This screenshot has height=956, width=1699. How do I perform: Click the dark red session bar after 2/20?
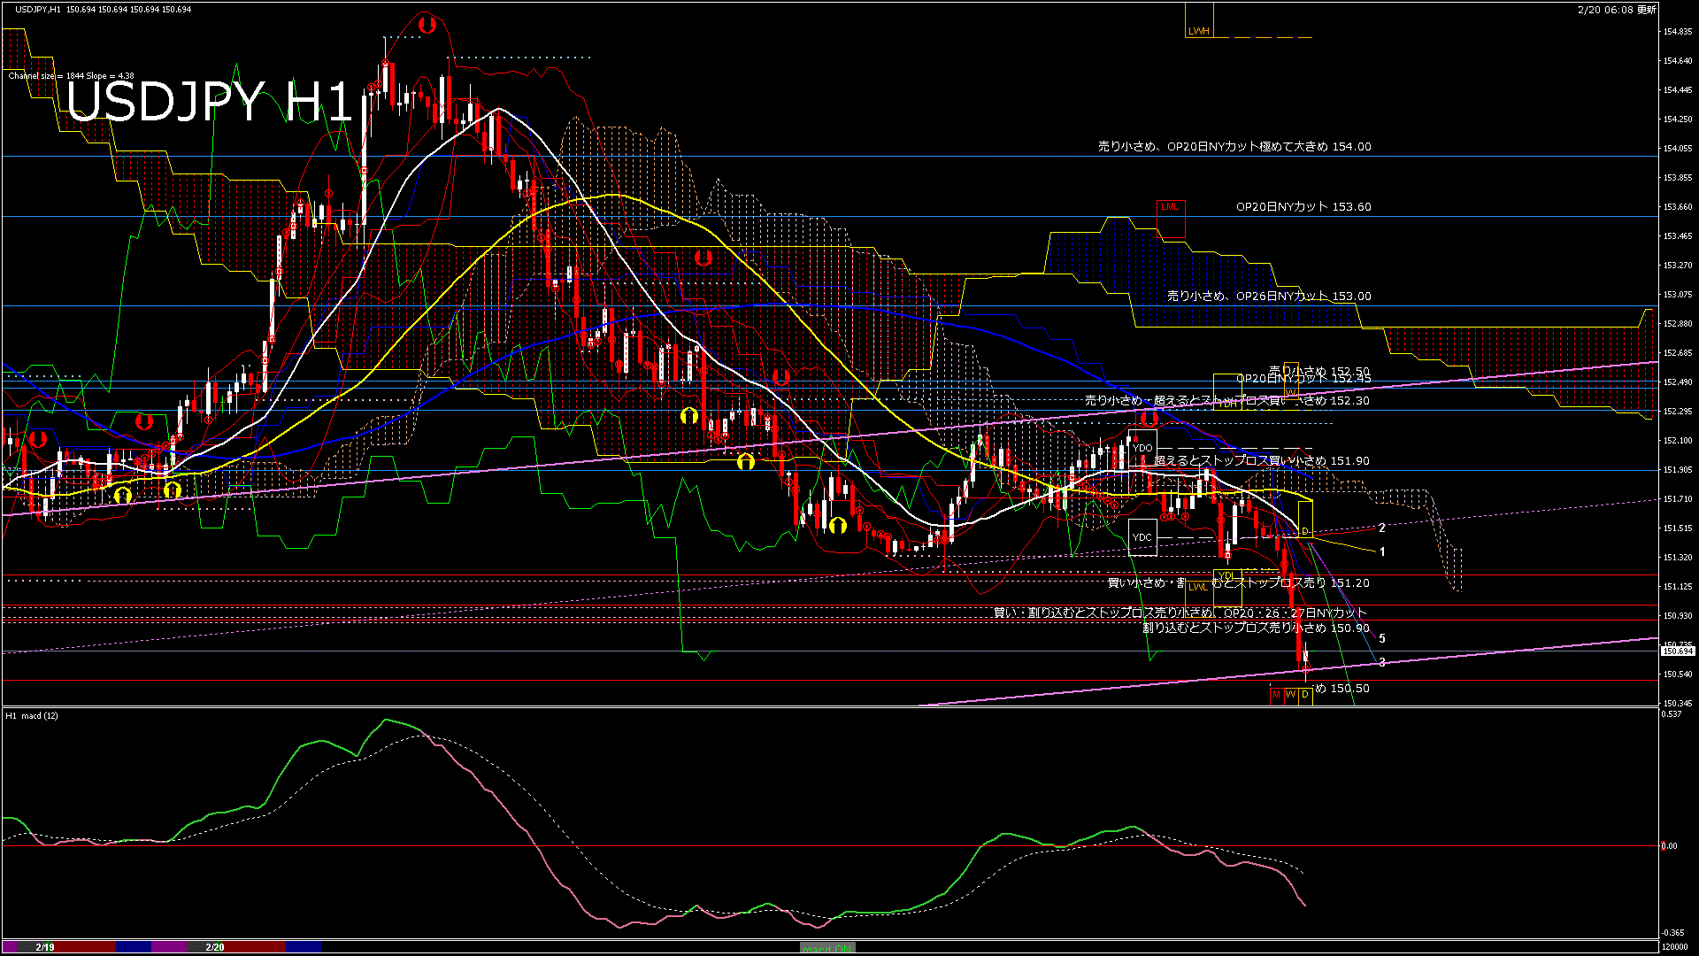click(255, 947)
